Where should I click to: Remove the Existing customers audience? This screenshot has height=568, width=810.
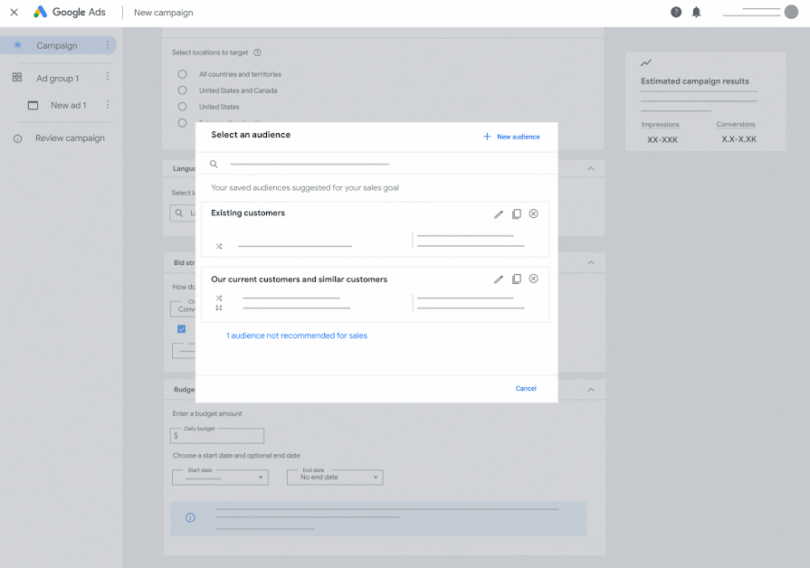click(x=534, y=213)
